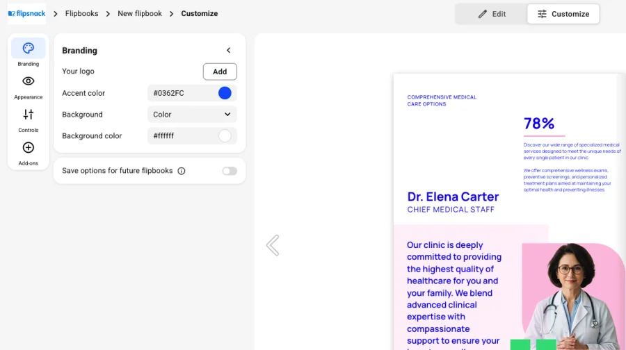Switch to the Customize tab

click(563, 14)
